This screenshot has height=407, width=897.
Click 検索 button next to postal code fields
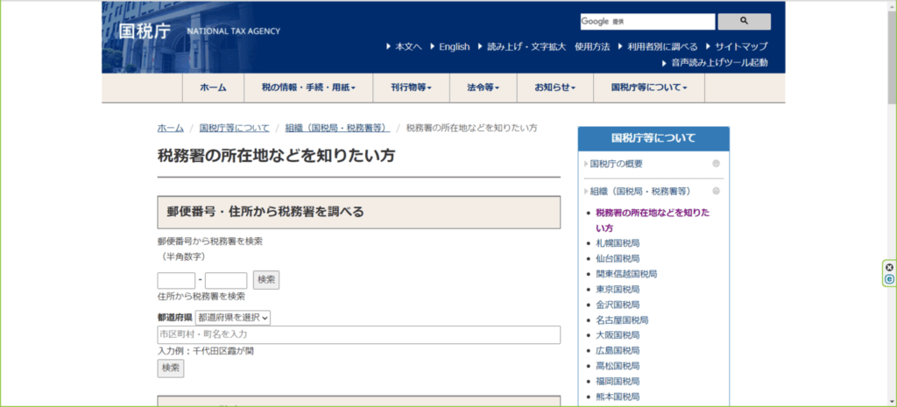pyautogui.click(x=266, y=280)
